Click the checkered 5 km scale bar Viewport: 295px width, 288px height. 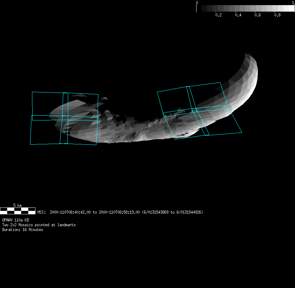(18, 211)
